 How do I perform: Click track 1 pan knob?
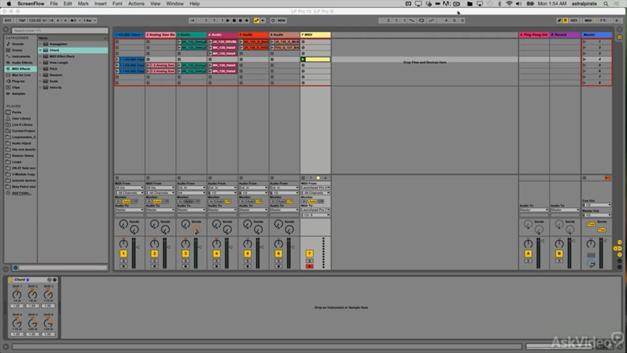coord(124,243)
